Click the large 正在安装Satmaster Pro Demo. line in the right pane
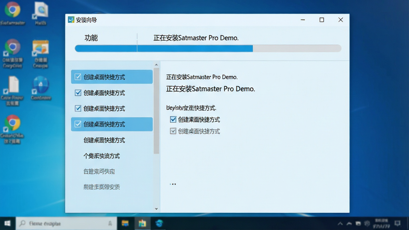The height and width of the screenshot is (230, 409). pos(210,89)
